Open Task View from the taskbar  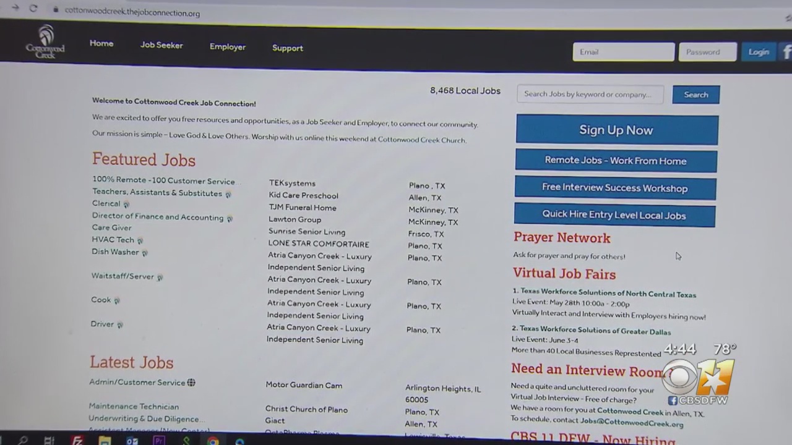point(49,441)
